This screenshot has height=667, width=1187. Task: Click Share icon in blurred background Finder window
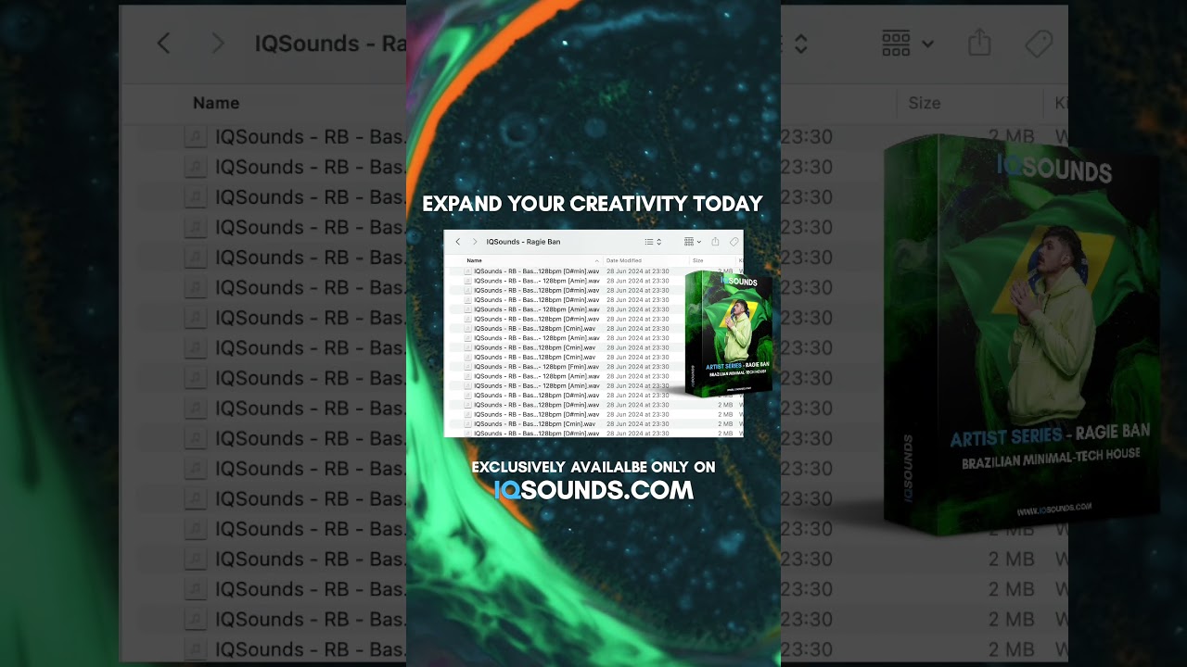point(980,42)
